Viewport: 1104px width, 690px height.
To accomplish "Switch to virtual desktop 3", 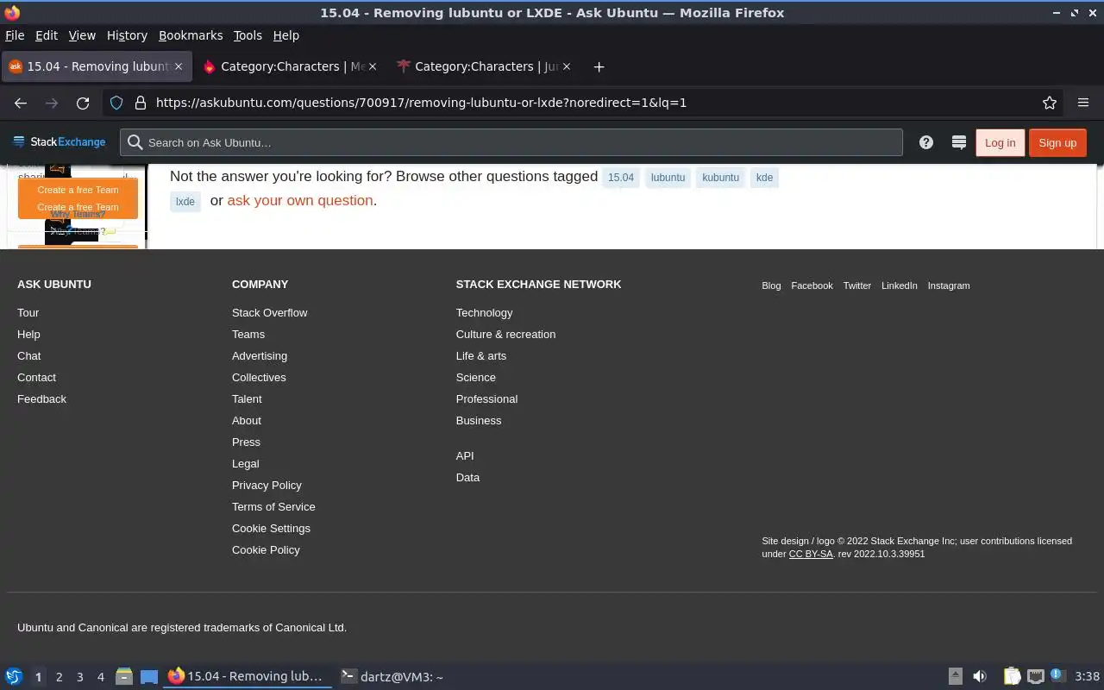I will (x=79, y=677).
